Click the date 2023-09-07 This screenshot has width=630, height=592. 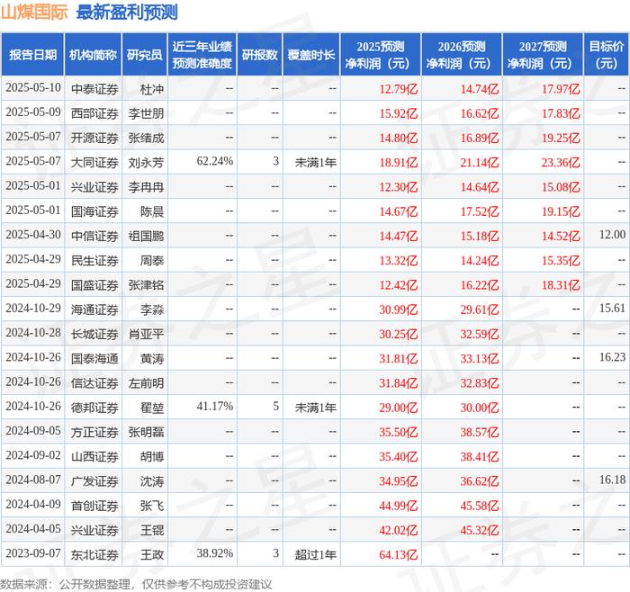[x=33, y=553]
